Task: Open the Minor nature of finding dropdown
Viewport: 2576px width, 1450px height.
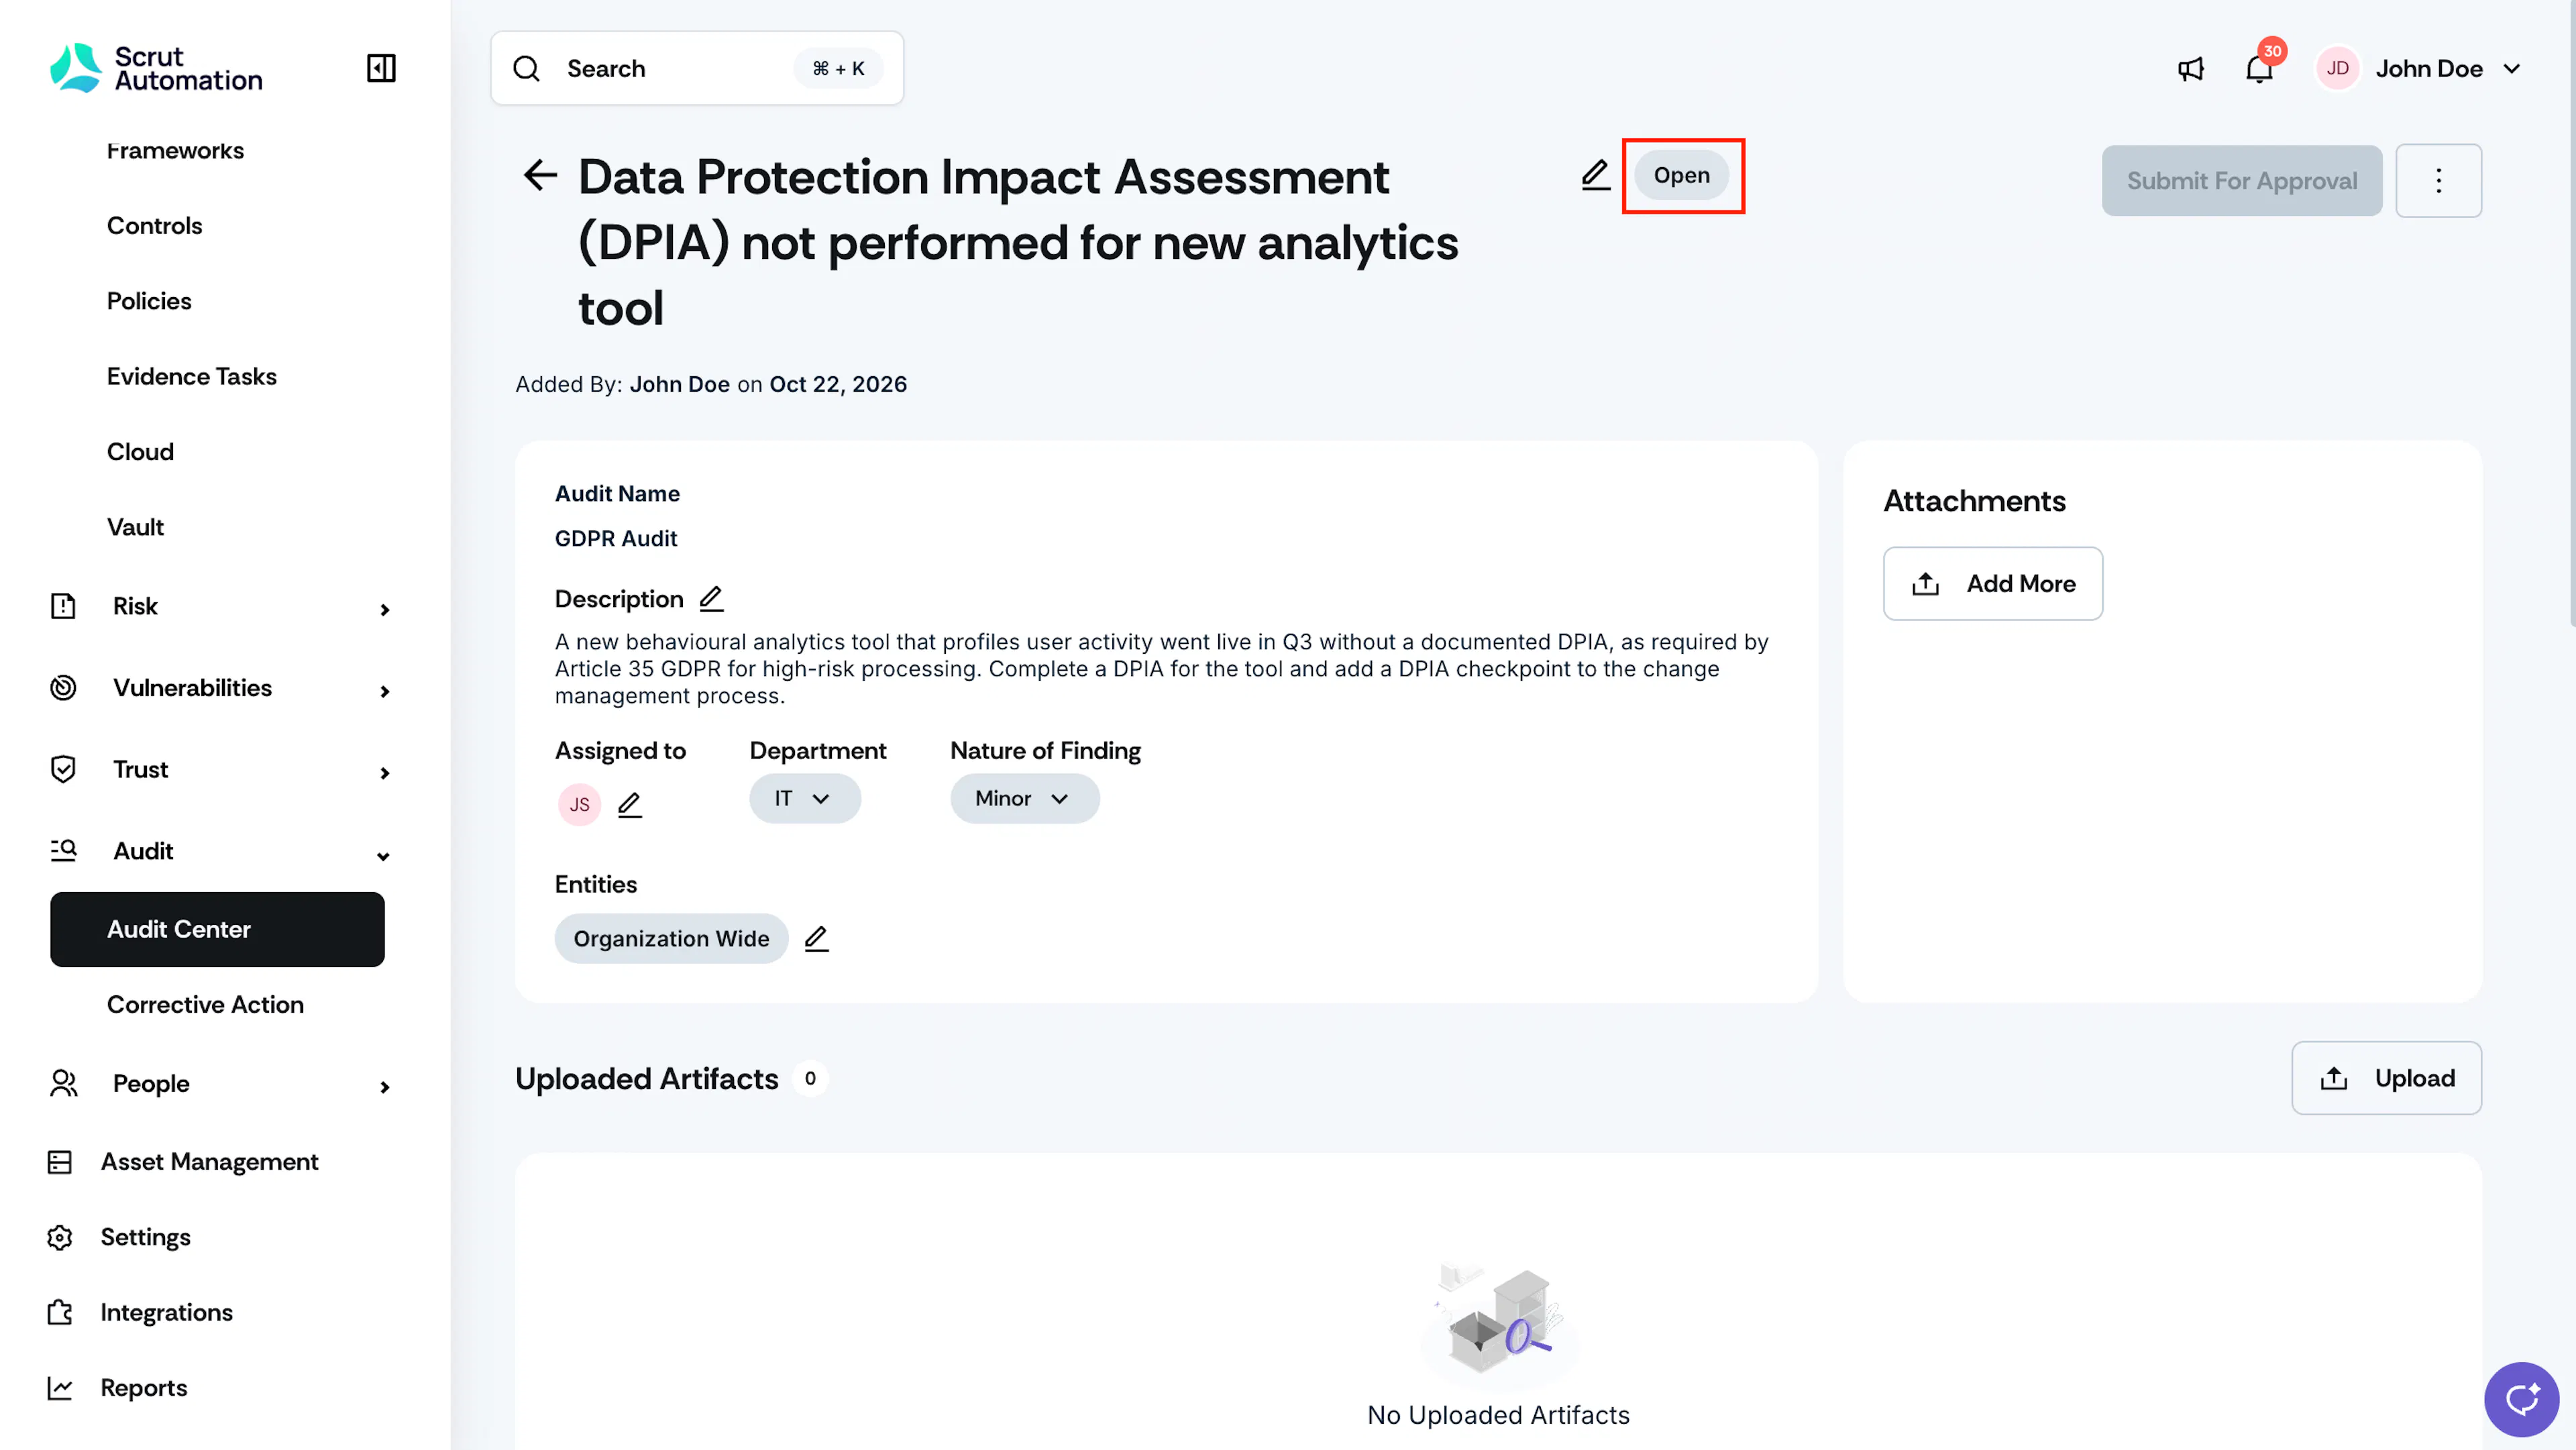Action: coord(1024,798)
